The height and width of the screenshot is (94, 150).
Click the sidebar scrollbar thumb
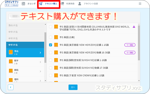point(45,47)
